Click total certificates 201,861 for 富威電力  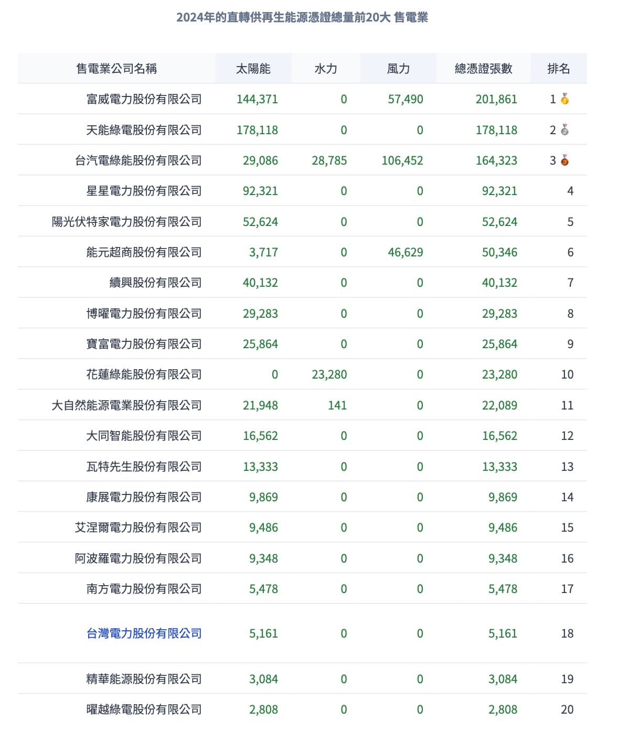click(496, 99)
